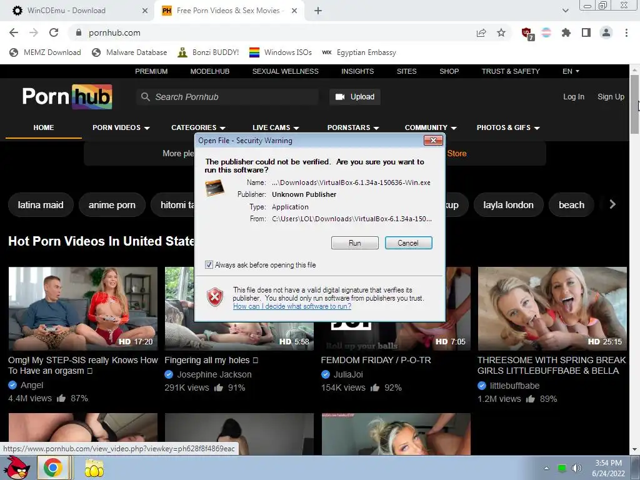Open the taskbar clock and date
This screenshot has width=640, height=480.
pyautogui.click(x=608, y=468)
